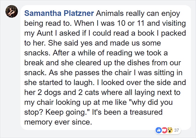
Task: Click the word "snacks." in the comment
Action: 37,53
